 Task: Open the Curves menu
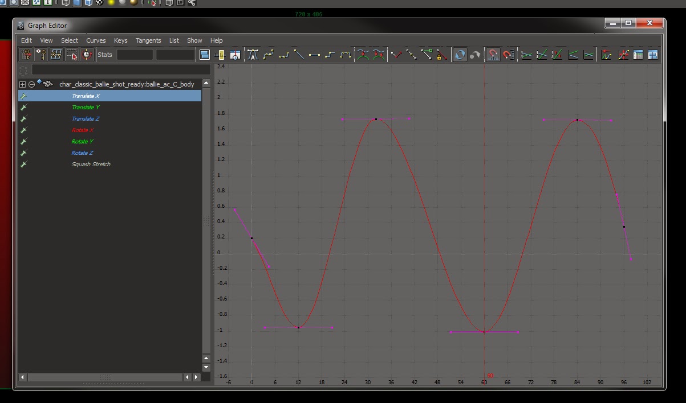96,40
